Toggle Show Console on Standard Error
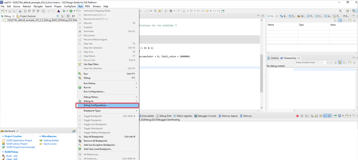The height and width of the screenshot is (160, 358). click(329, 116)
